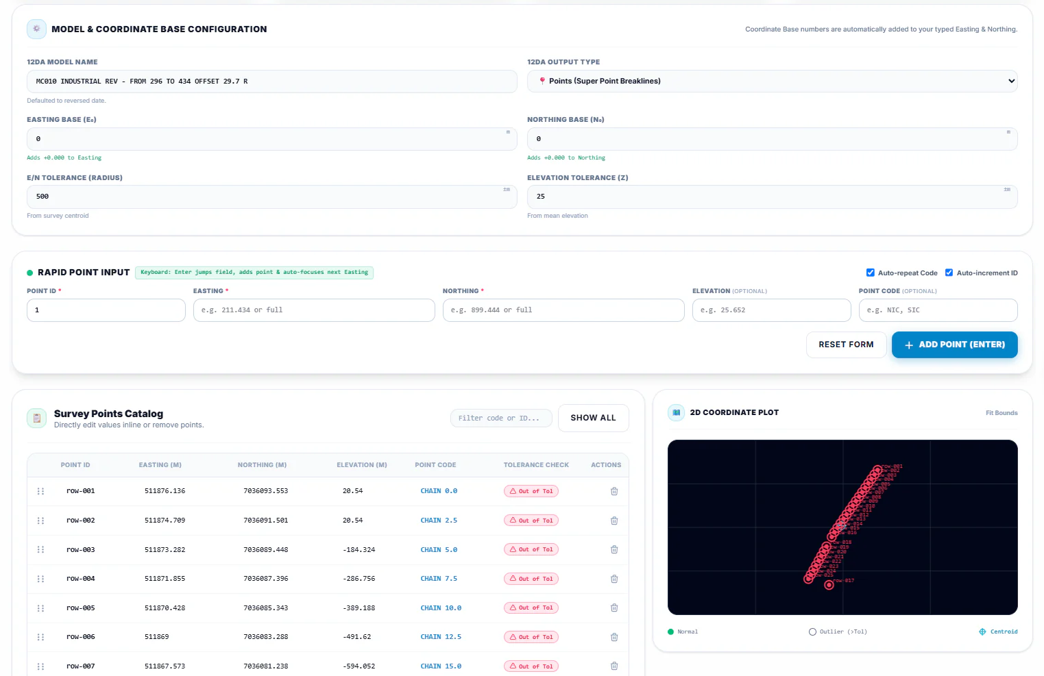The image size is (1044, 676).
Task: Focus the Northing Base input
Action: tap(772, 139)
